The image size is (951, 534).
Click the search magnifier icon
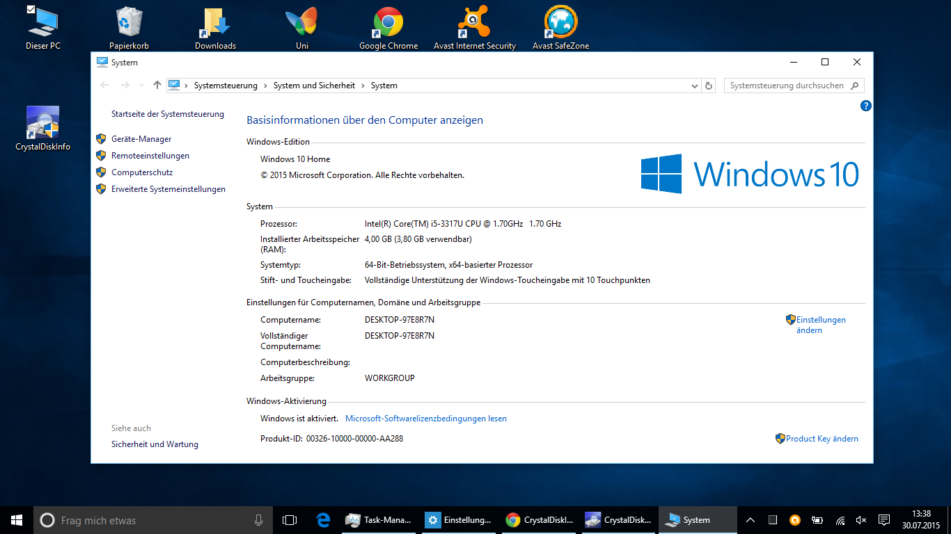(856, 86)
